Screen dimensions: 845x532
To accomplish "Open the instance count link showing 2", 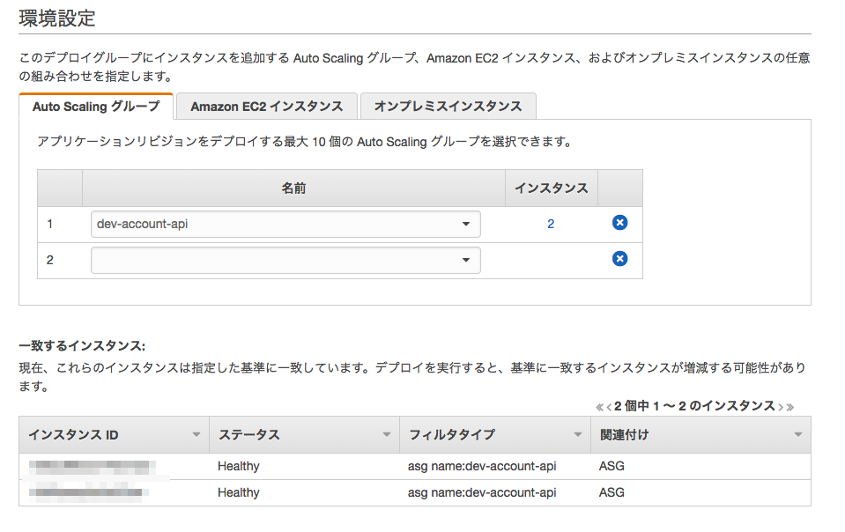I will [x=550, y=223].
